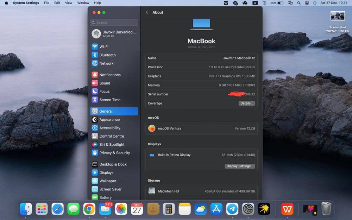Open Notifications pane from sidebar

(114, 75)
